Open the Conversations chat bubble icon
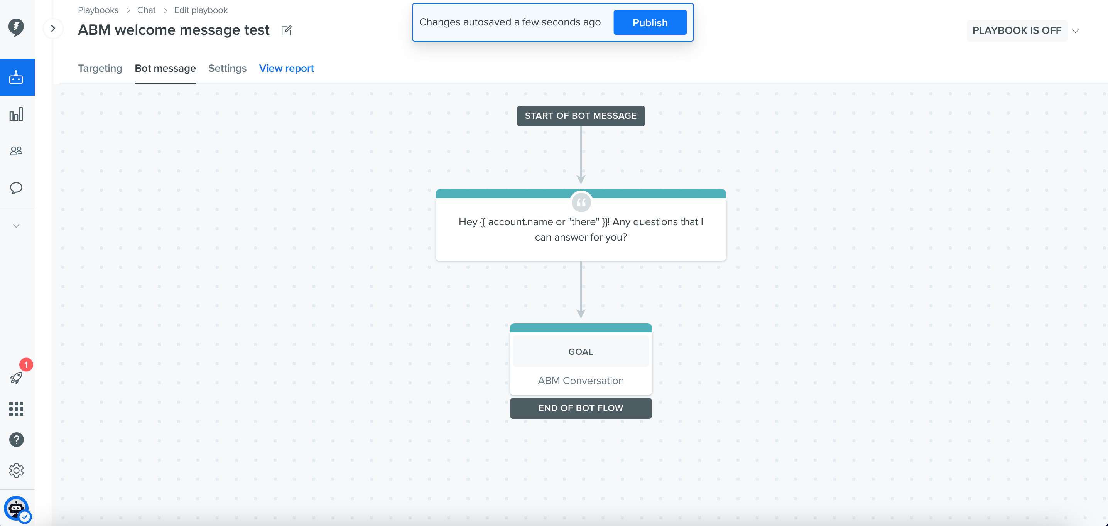Image resolution: width=1108 pixels, height=526 pixels. coord(16,188)
